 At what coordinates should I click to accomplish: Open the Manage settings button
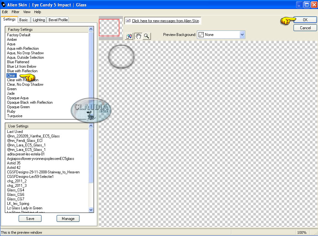(68, 219)
